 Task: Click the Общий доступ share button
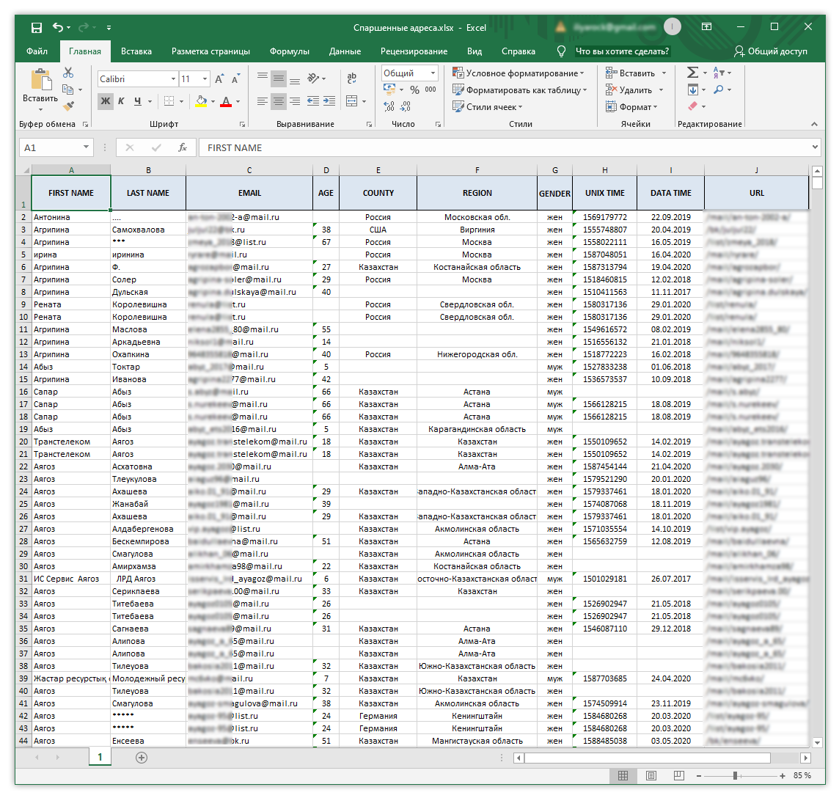coord(770,51)
